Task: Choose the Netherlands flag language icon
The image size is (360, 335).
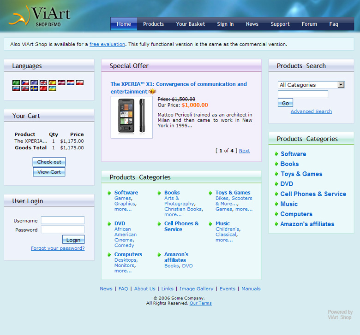Action: tap(71, 82)
